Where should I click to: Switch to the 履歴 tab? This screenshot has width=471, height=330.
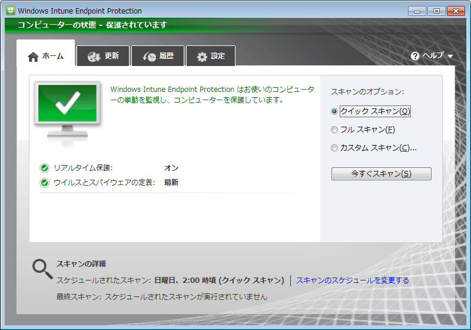click(x=158, y=56)
